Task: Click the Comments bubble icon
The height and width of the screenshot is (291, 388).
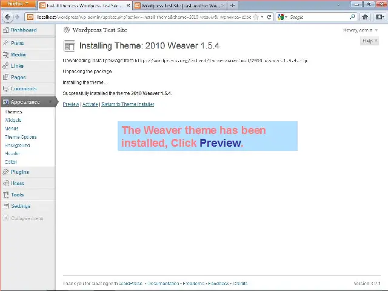Action: (x=5, y=89)
